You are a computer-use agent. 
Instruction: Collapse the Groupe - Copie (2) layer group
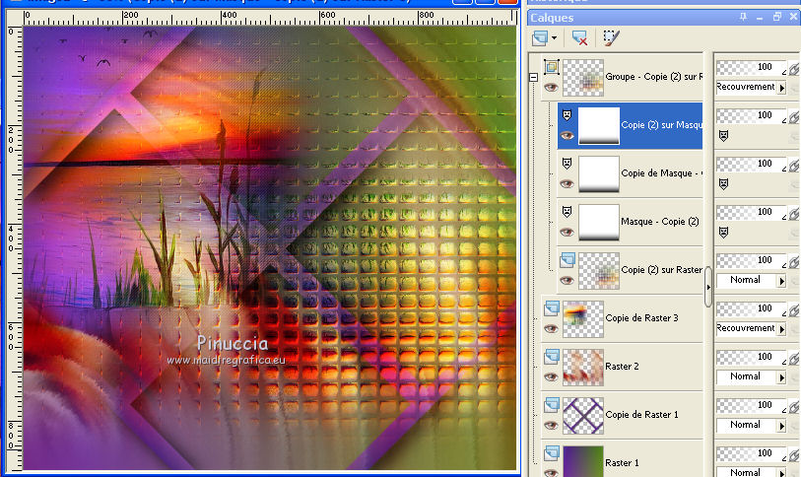(x=533, y=77)
